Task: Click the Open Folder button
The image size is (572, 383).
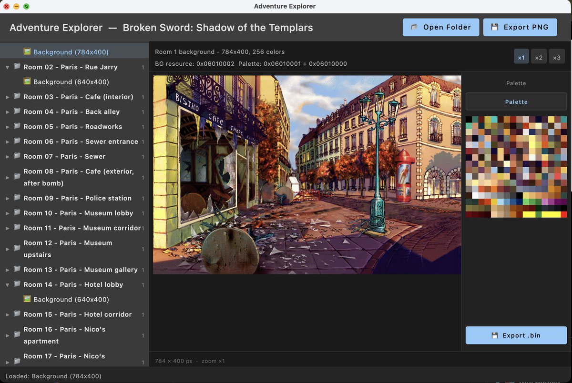Action: point(441,27)
